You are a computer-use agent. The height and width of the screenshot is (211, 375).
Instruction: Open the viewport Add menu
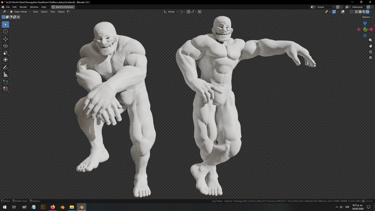[52, 12]
